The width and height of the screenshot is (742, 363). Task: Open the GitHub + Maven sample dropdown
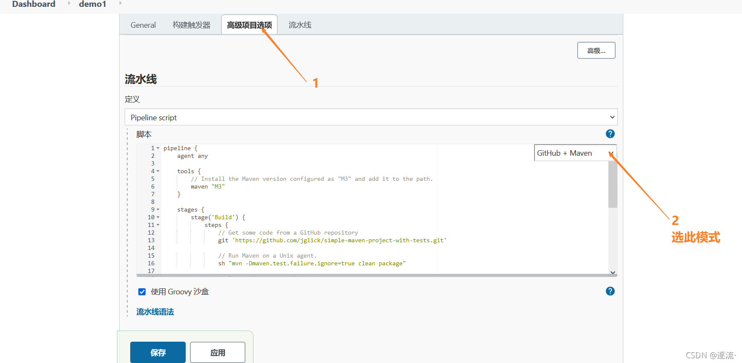point(575,153)
